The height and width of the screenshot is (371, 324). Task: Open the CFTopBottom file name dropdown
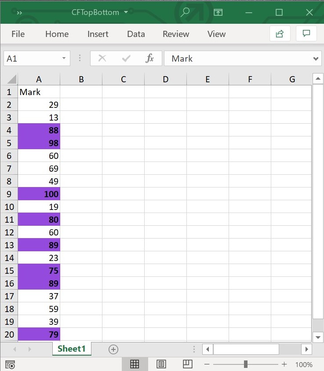pos(126,12)
